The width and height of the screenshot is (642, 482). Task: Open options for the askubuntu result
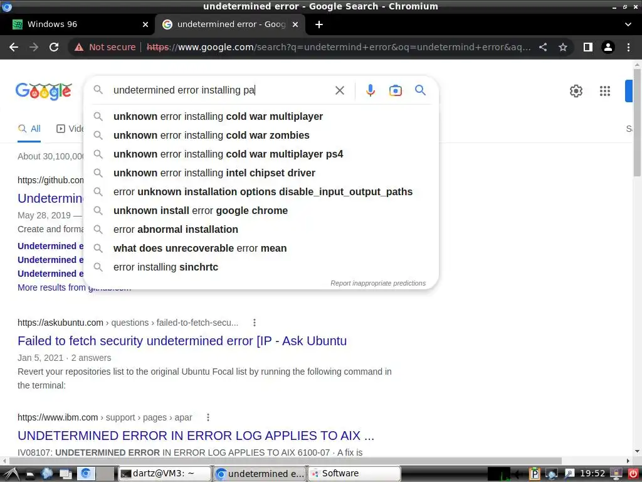pos(255,323)
